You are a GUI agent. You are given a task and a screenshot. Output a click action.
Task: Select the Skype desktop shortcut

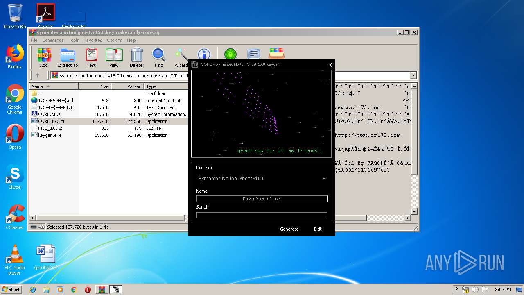pos(15,177)
